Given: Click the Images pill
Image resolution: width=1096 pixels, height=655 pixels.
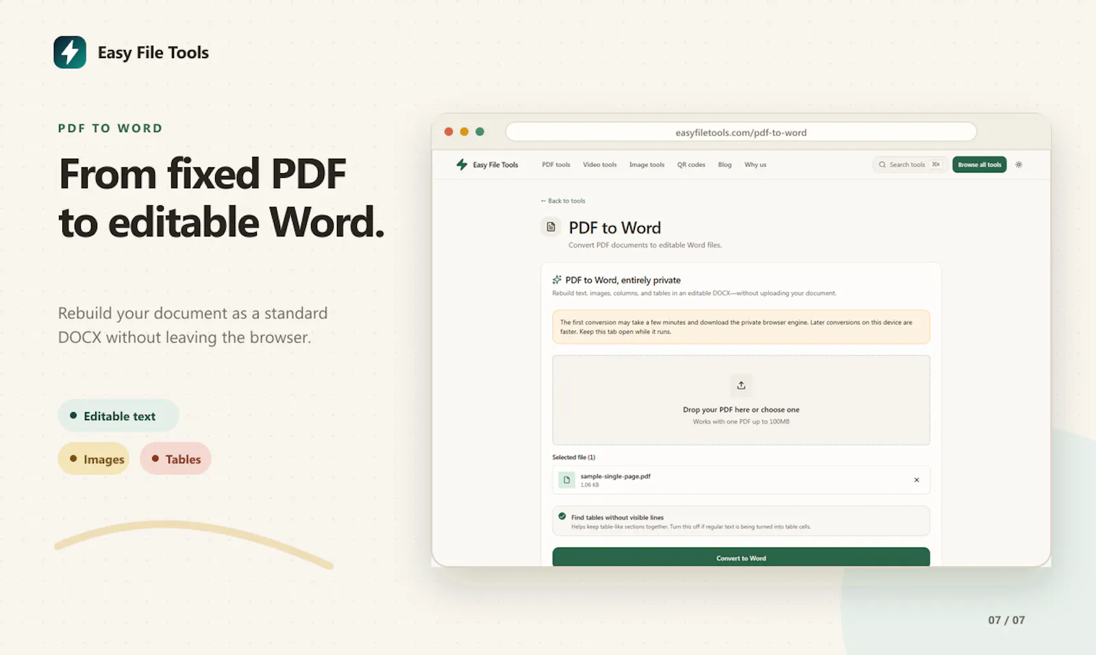Looking at the screenshot, I should (94, 459).
